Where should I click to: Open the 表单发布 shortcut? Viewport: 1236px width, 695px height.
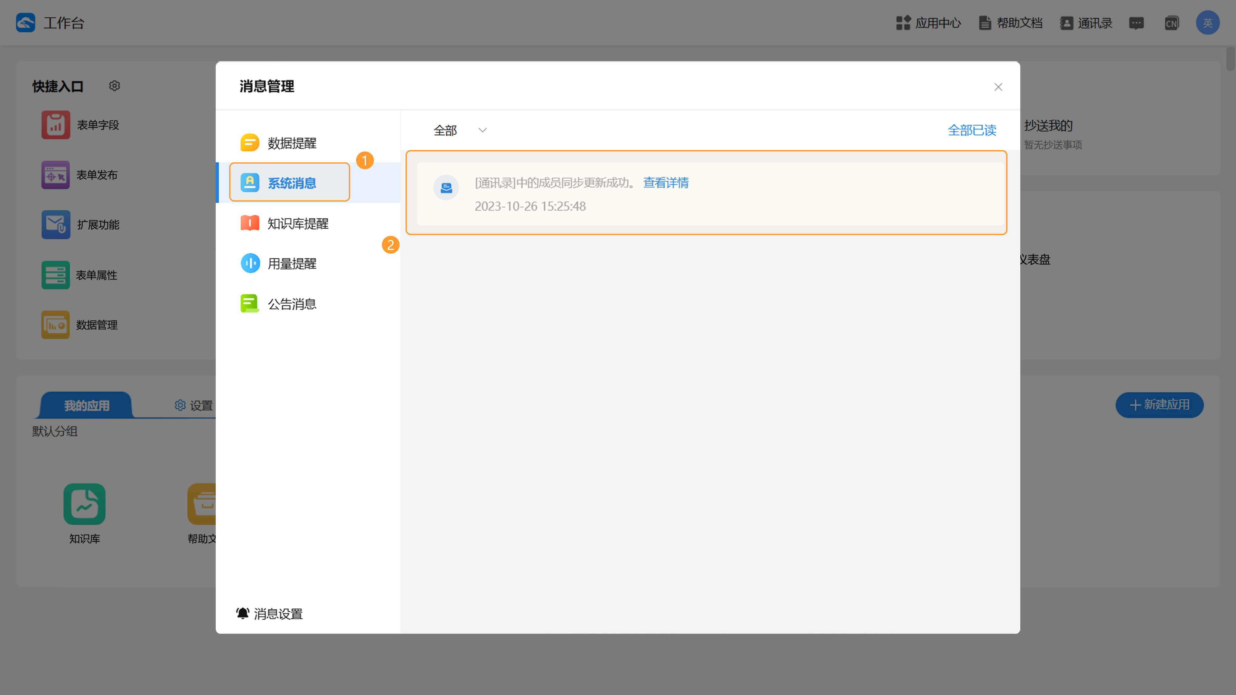coord(80,175)
